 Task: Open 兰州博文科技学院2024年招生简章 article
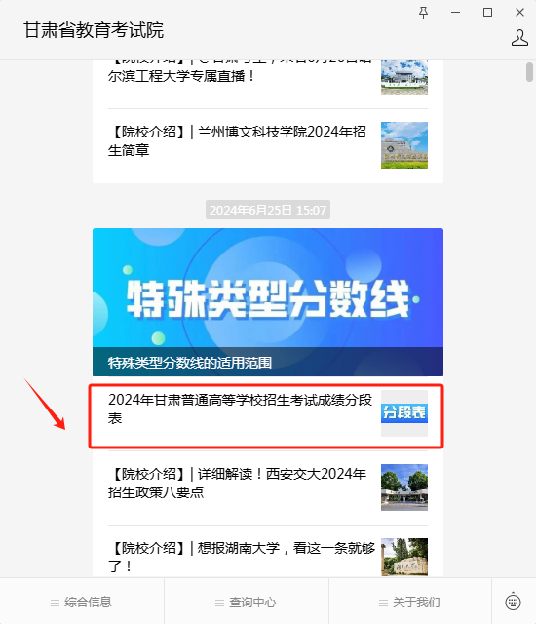coord(268,145)
